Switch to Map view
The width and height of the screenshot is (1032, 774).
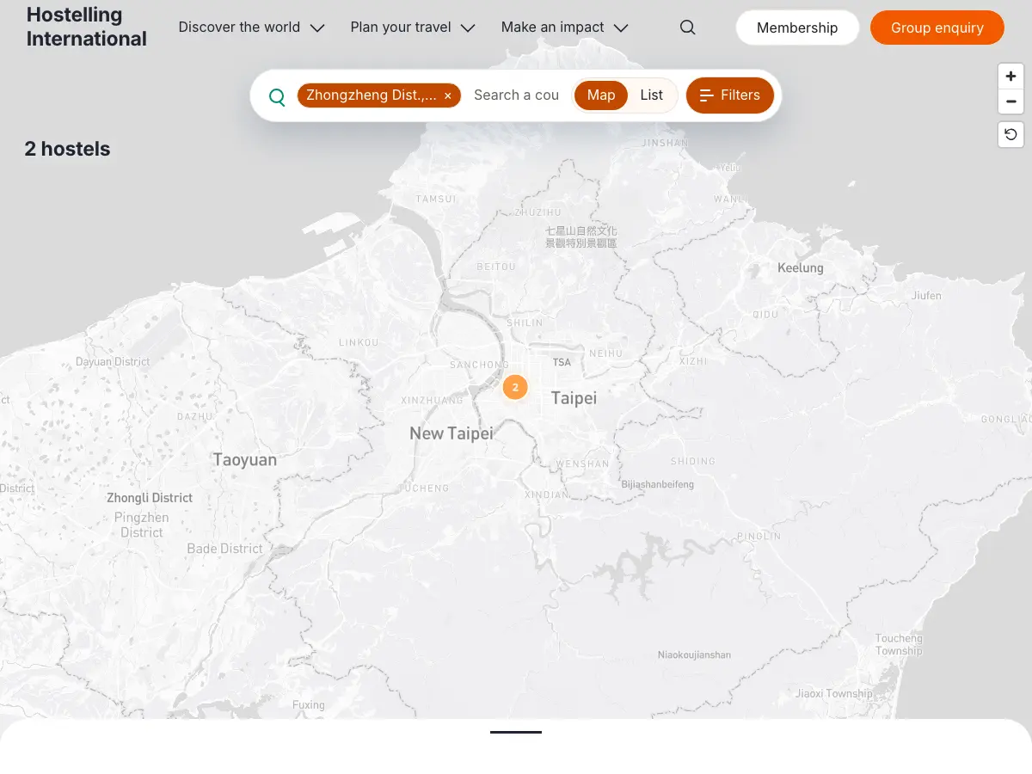coord(601,95)
